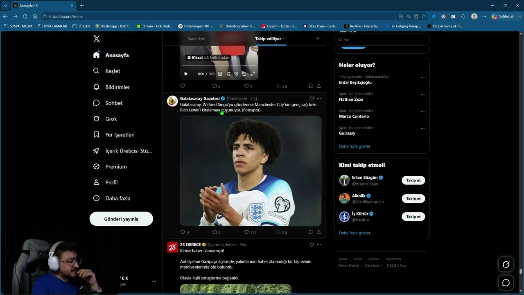Ask Grok about the Galatasaray Gazetesi post
The width and height of the screenshot is (524, 295).
coord(312,98)
